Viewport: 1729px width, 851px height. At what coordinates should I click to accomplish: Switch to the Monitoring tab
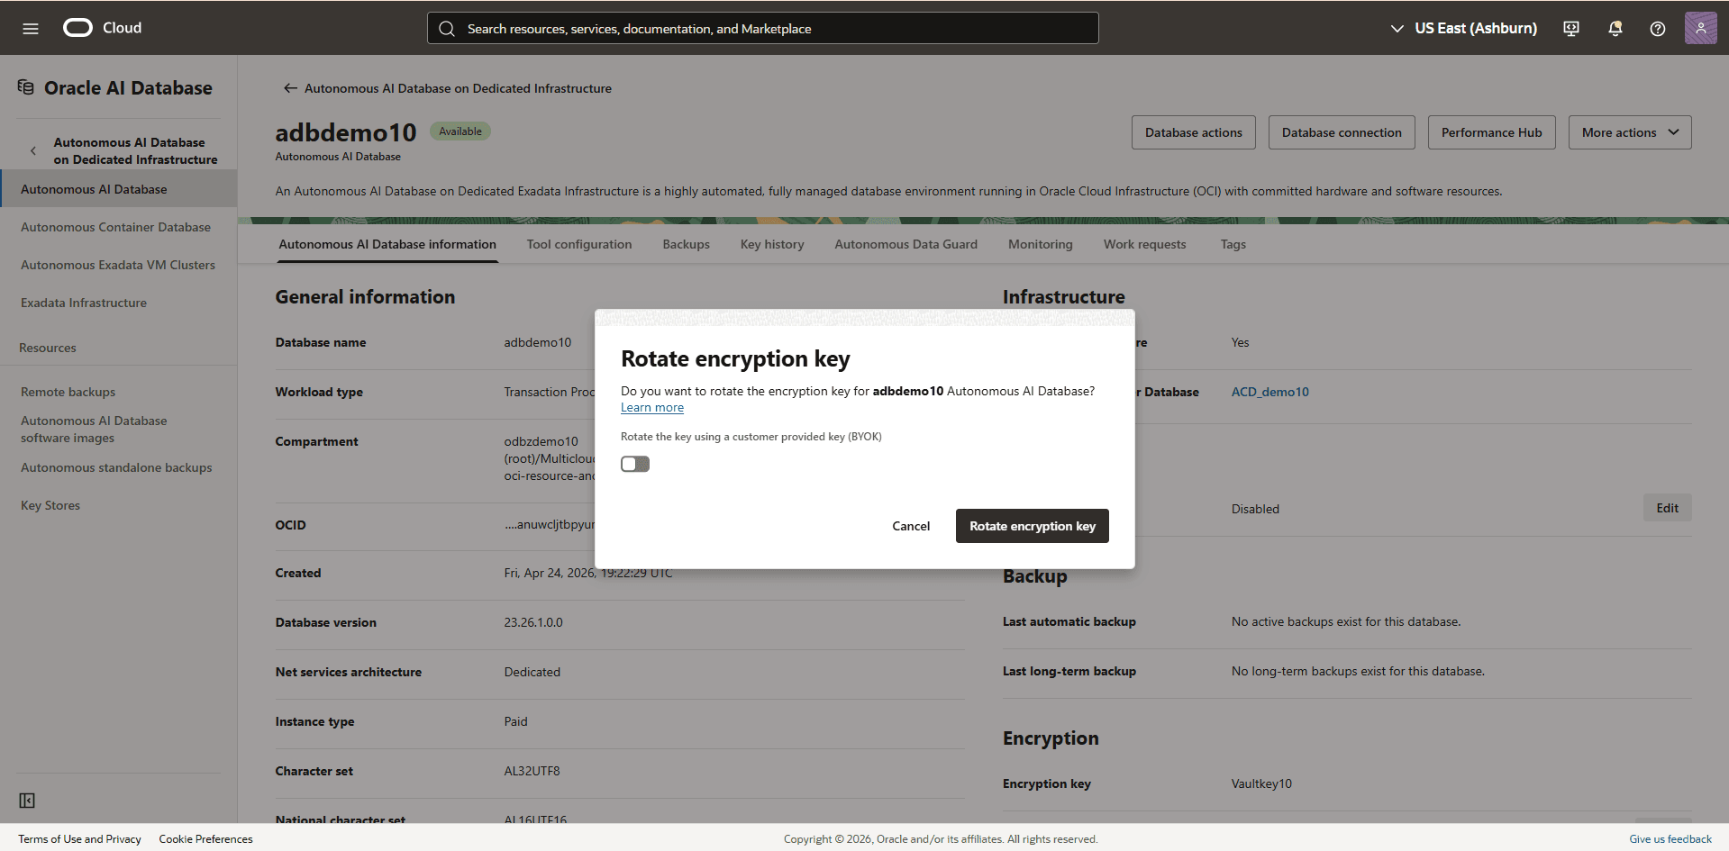(x=1041, y=244)
